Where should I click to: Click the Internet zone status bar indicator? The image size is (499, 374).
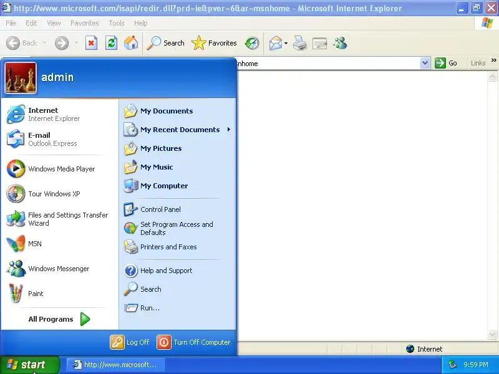tap(424, 349)
